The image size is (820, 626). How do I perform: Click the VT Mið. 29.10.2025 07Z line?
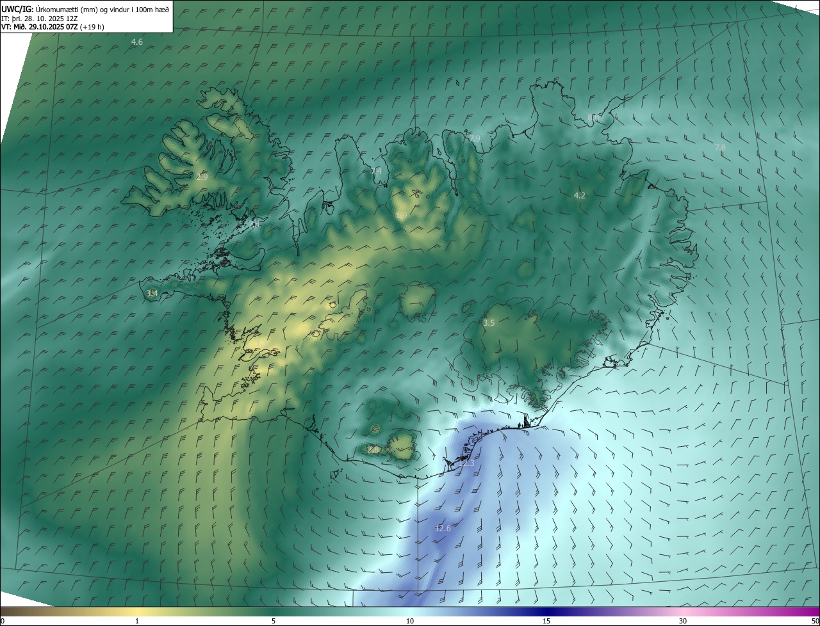[x=53, y=27]
